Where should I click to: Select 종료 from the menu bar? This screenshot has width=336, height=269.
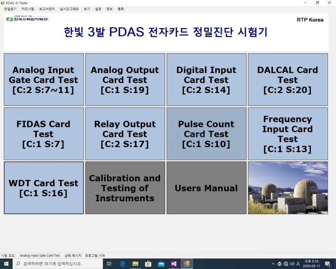[x=121, y=8]
